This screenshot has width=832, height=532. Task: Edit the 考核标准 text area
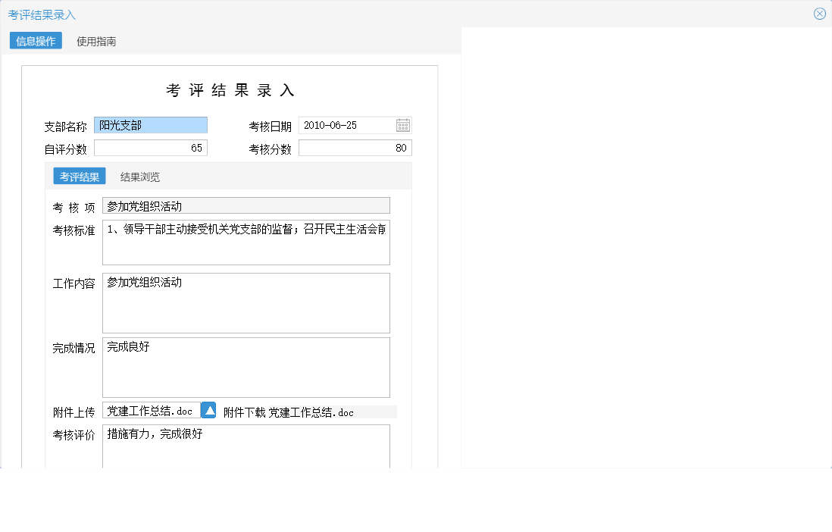[246, 241]
